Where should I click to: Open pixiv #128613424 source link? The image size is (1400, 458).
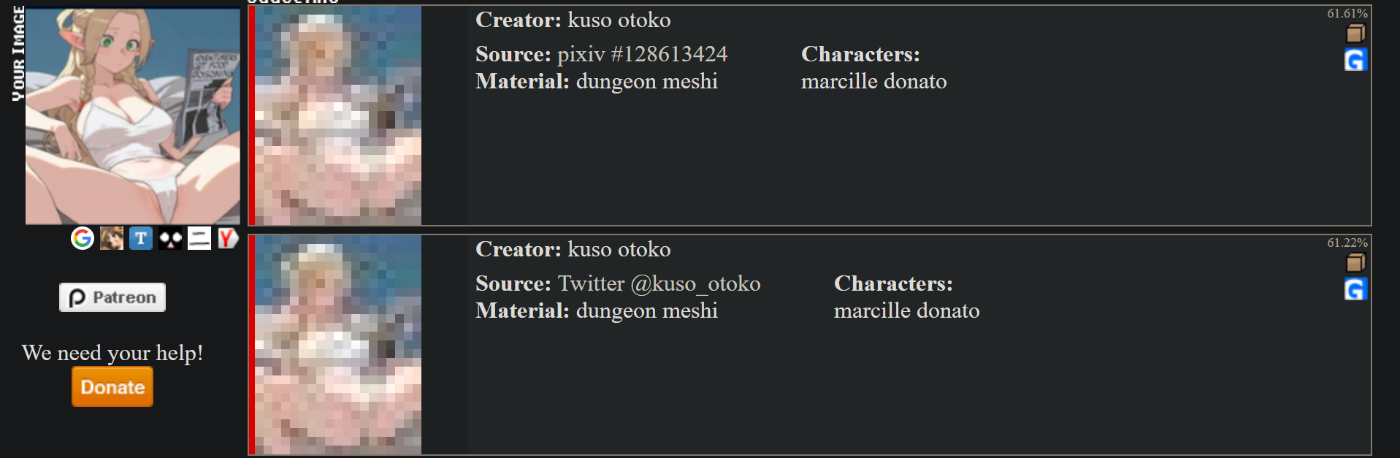642,54
